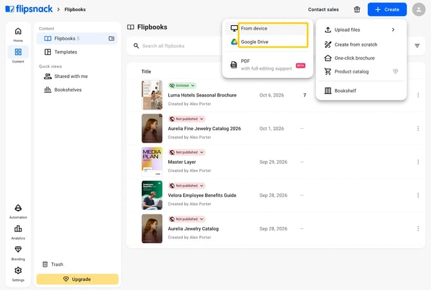Expand the Upload files submenu arrow

(393, 30)
